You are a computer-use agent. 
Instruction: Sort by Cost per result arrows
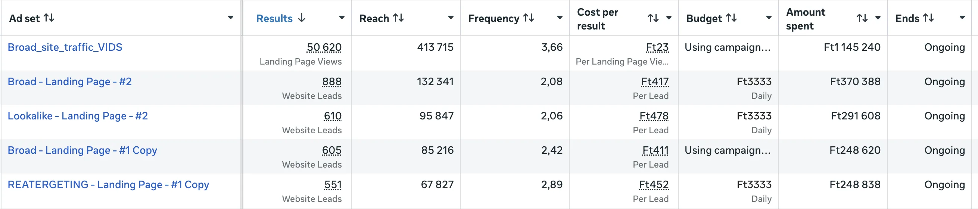coord(653,18)
